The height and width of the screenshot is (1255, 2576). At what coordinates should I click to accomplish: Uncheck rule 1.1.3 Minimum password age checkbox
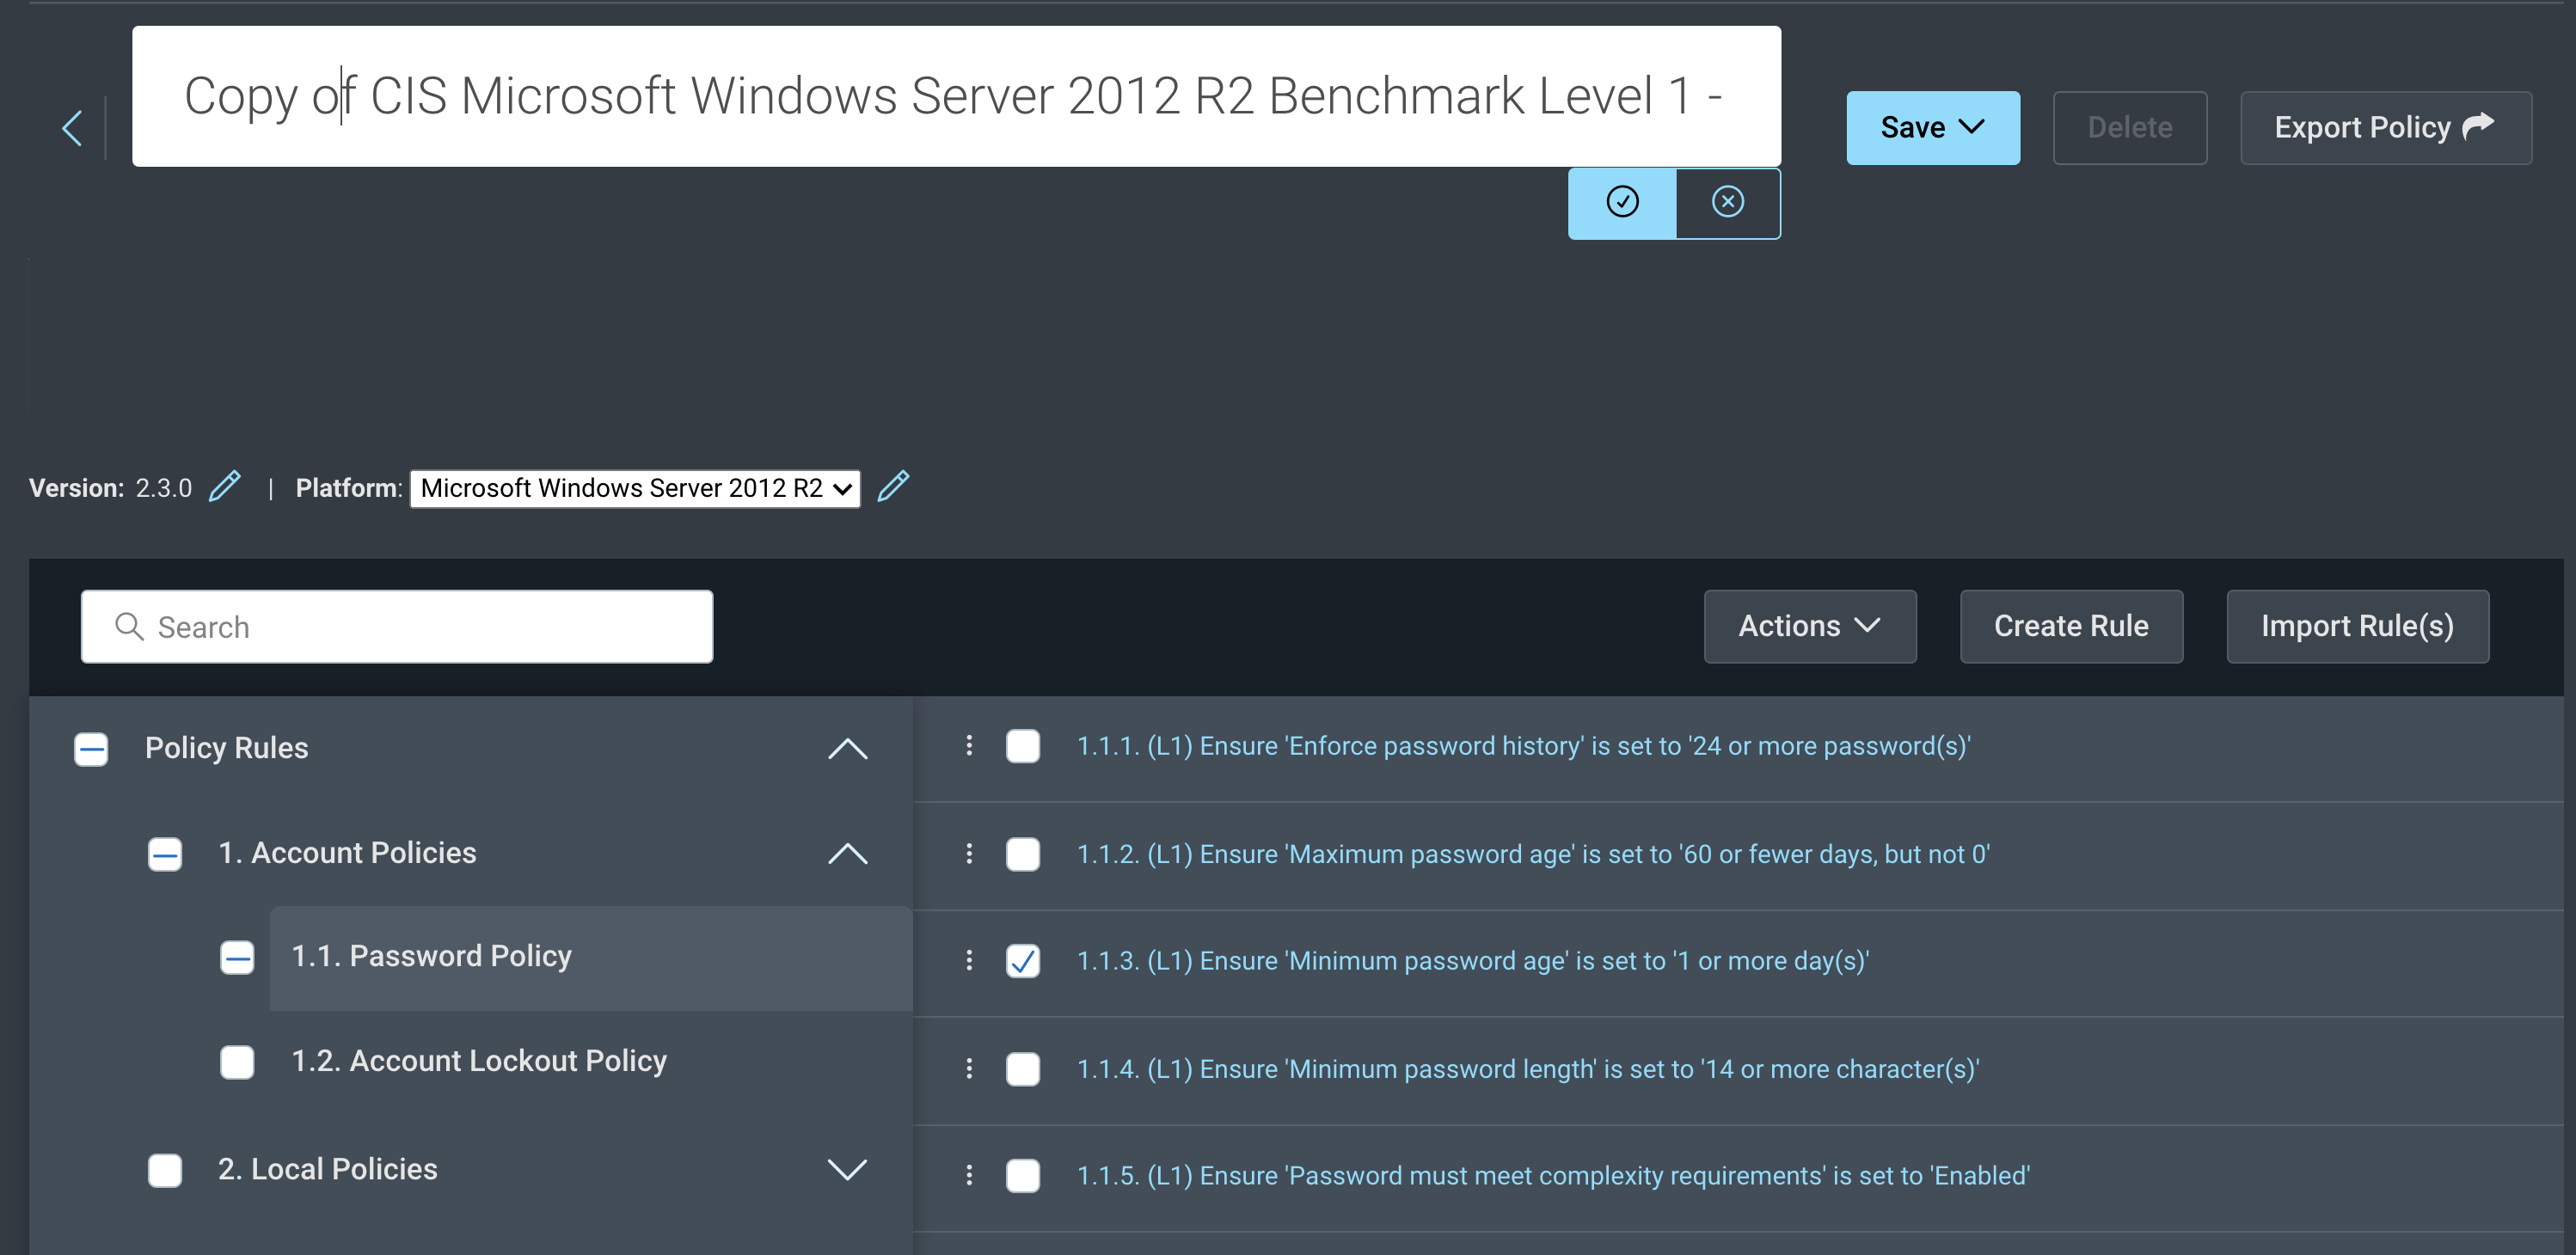click(x=1022, y=961)
